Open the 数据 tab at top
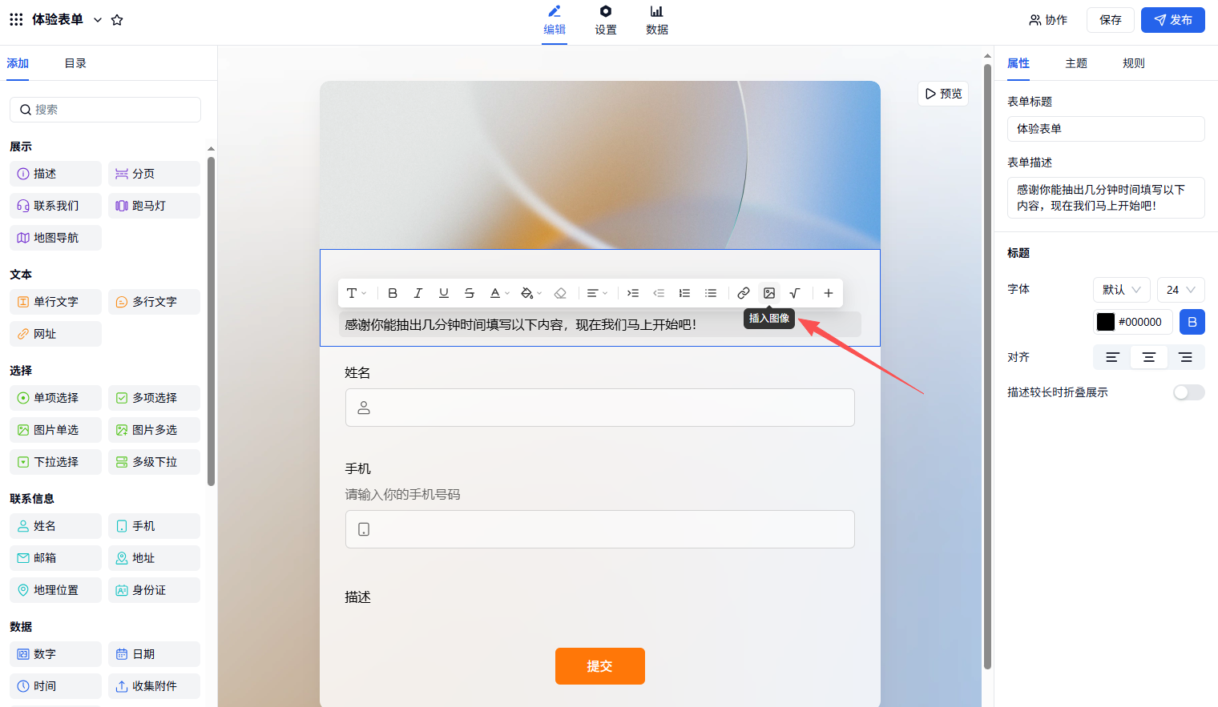 coord(656,20)
